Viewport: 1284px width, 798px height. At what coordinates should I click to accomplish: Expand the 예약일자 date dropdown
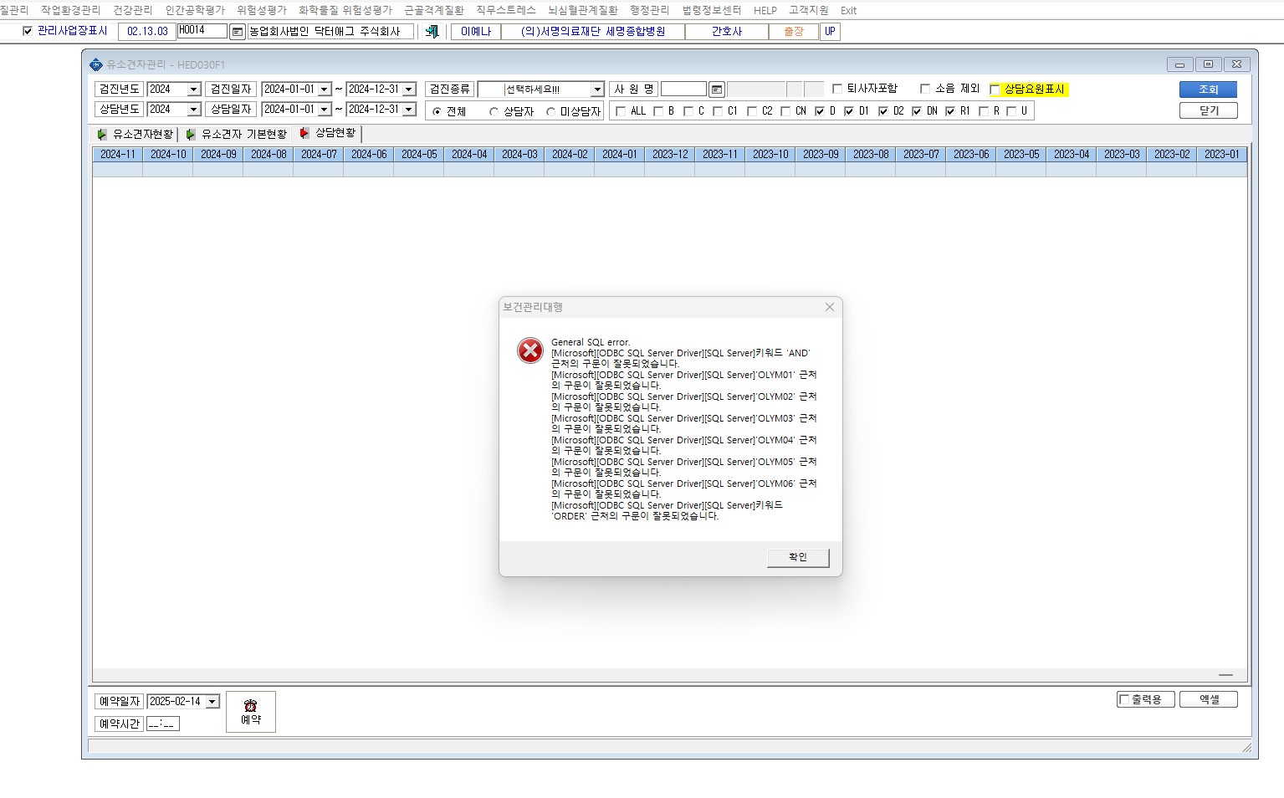tap(212, 702)
